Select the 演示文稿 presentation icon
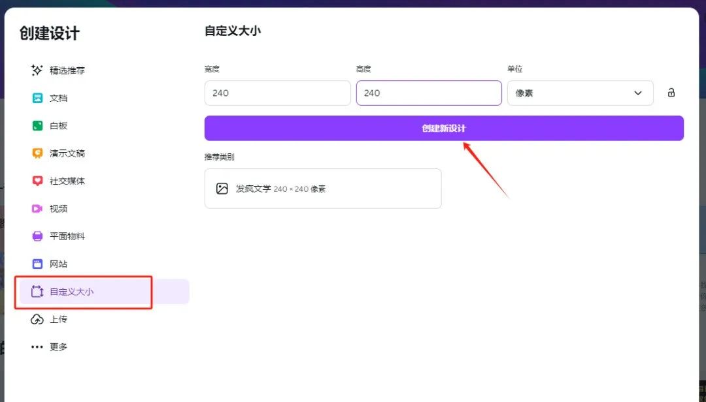This screenshot has width=706, height=402. click(x=37, y=153)
